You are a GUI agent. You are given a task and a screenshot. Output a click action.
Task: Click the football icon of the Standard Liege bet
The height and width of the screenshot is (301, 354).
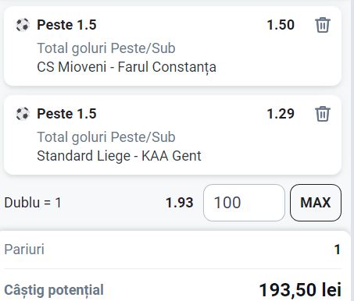tap(23, 114)
